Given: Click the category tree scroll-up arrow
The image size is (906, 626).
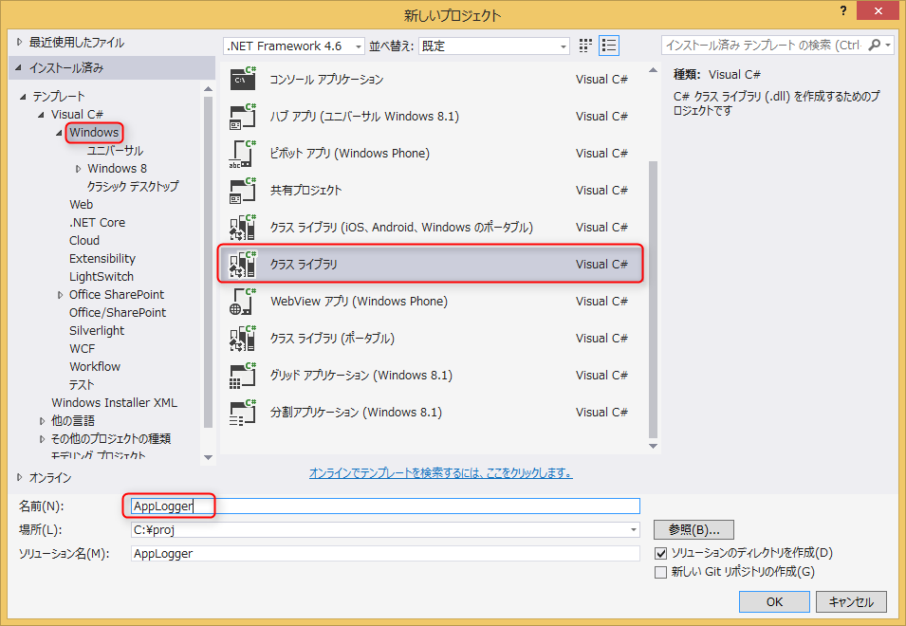Looking at the screenshot, I should pyautogui.click(x=209, y=89).
